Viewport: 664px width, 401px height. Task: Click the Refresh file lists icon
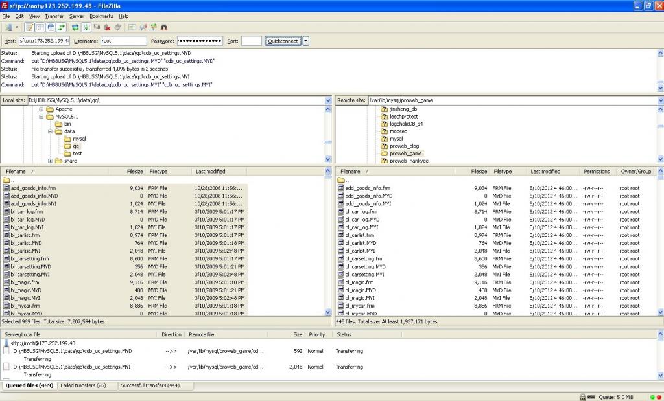coord(75,27)
